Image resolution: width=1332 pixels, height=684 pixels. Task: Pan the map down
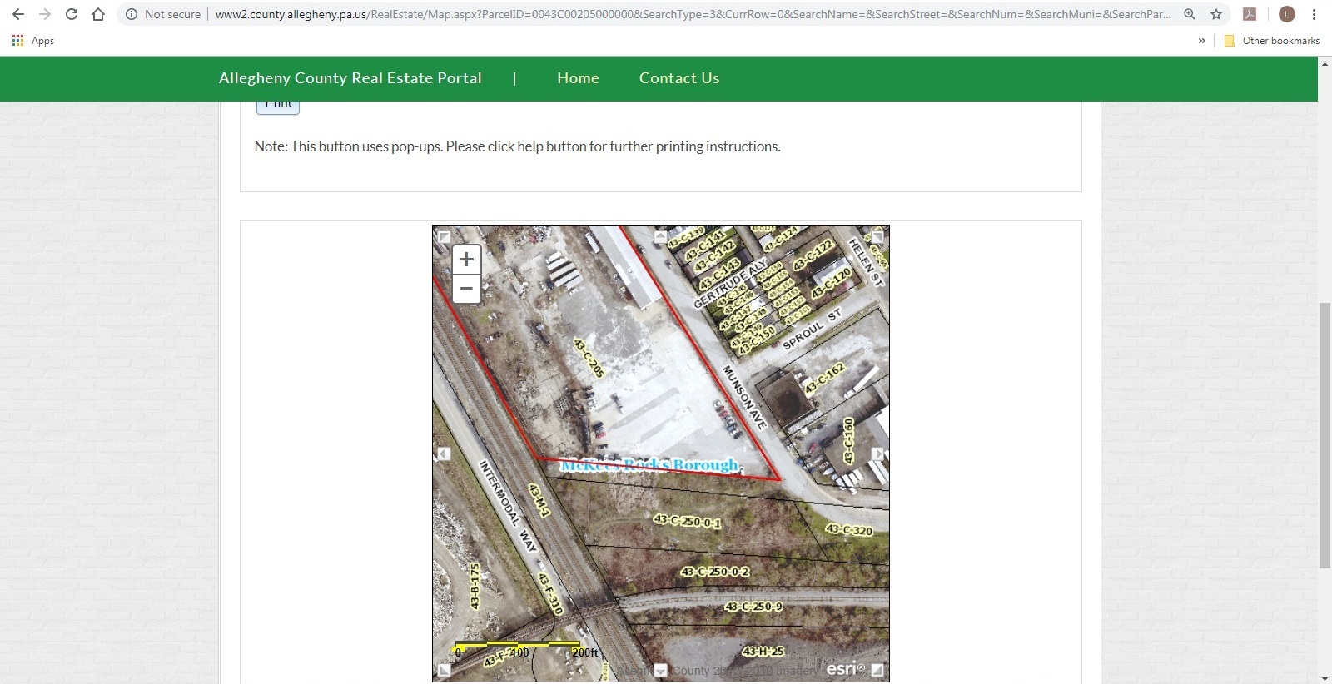click(660, 670)
